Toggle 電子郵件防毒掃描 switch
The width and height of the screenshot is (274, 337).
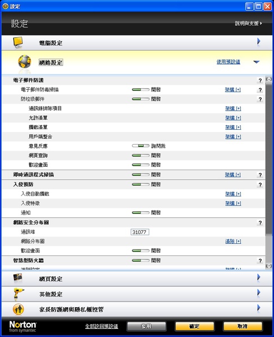pyautogui.click(x=140, y=89)
